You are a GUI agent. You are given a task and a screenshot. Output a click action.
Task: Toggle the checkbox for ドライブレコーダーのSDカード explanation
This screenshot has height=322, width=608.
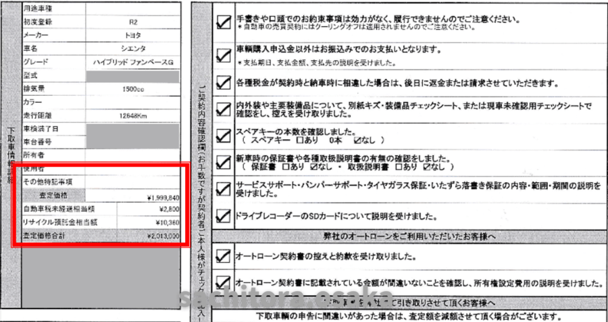tap(222, 215)
